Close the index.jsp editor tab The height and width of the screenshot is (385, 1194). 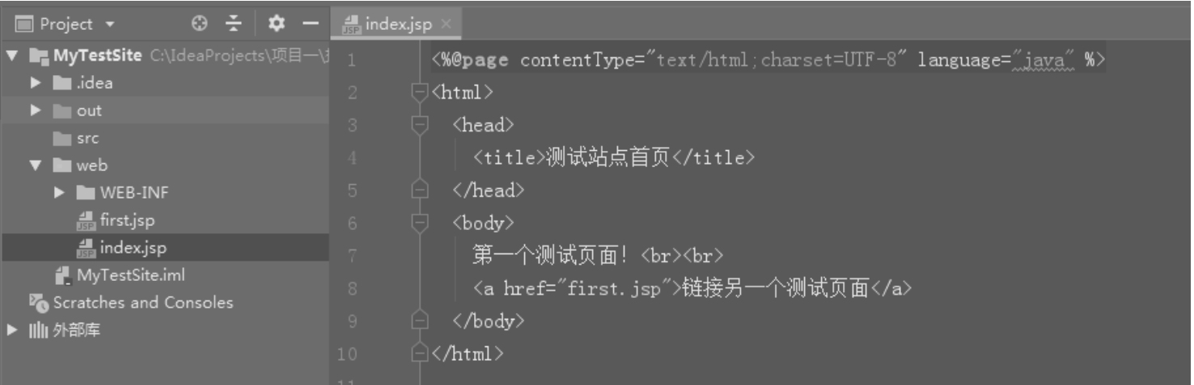446,24
